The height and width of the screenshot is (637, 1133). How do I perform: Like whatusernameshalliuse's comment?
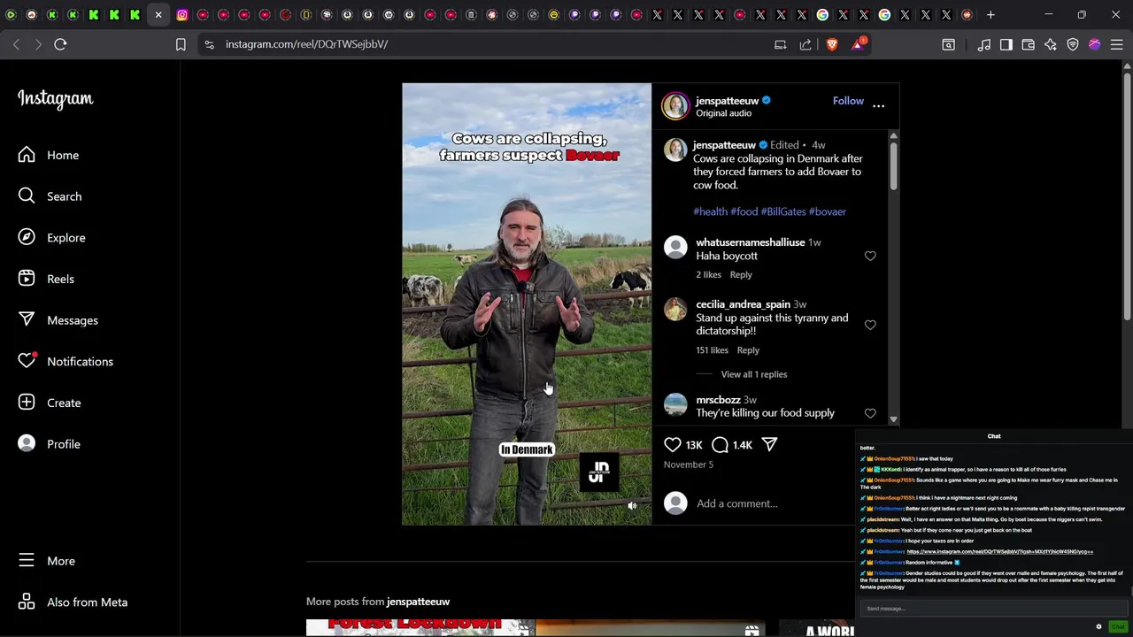click(x=870, y=256)
